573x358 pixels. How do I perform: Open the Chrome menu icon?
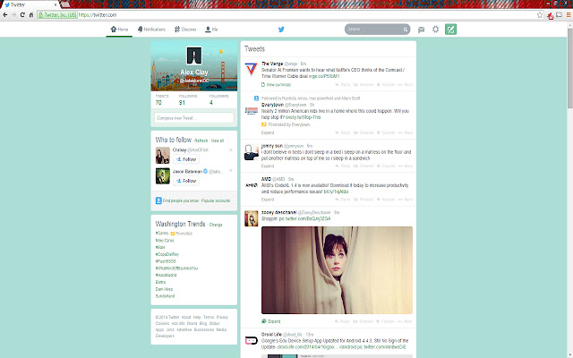(x=569, y=15)
